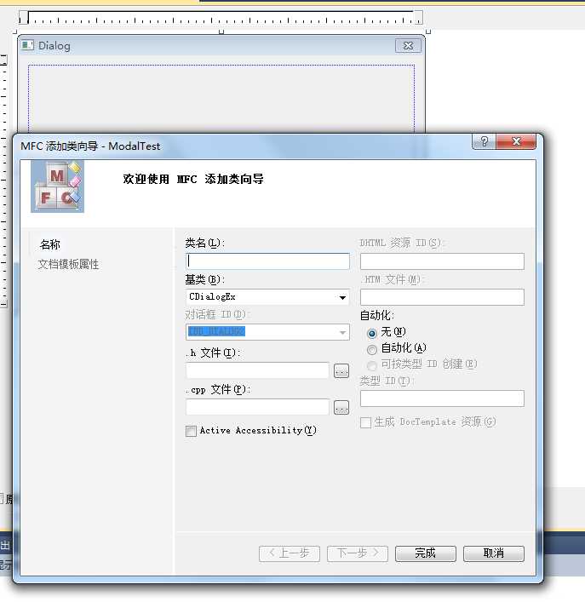Screen dimensions: 585x602
Task: Click the 类型 ID input field
Action: [442, 398]
